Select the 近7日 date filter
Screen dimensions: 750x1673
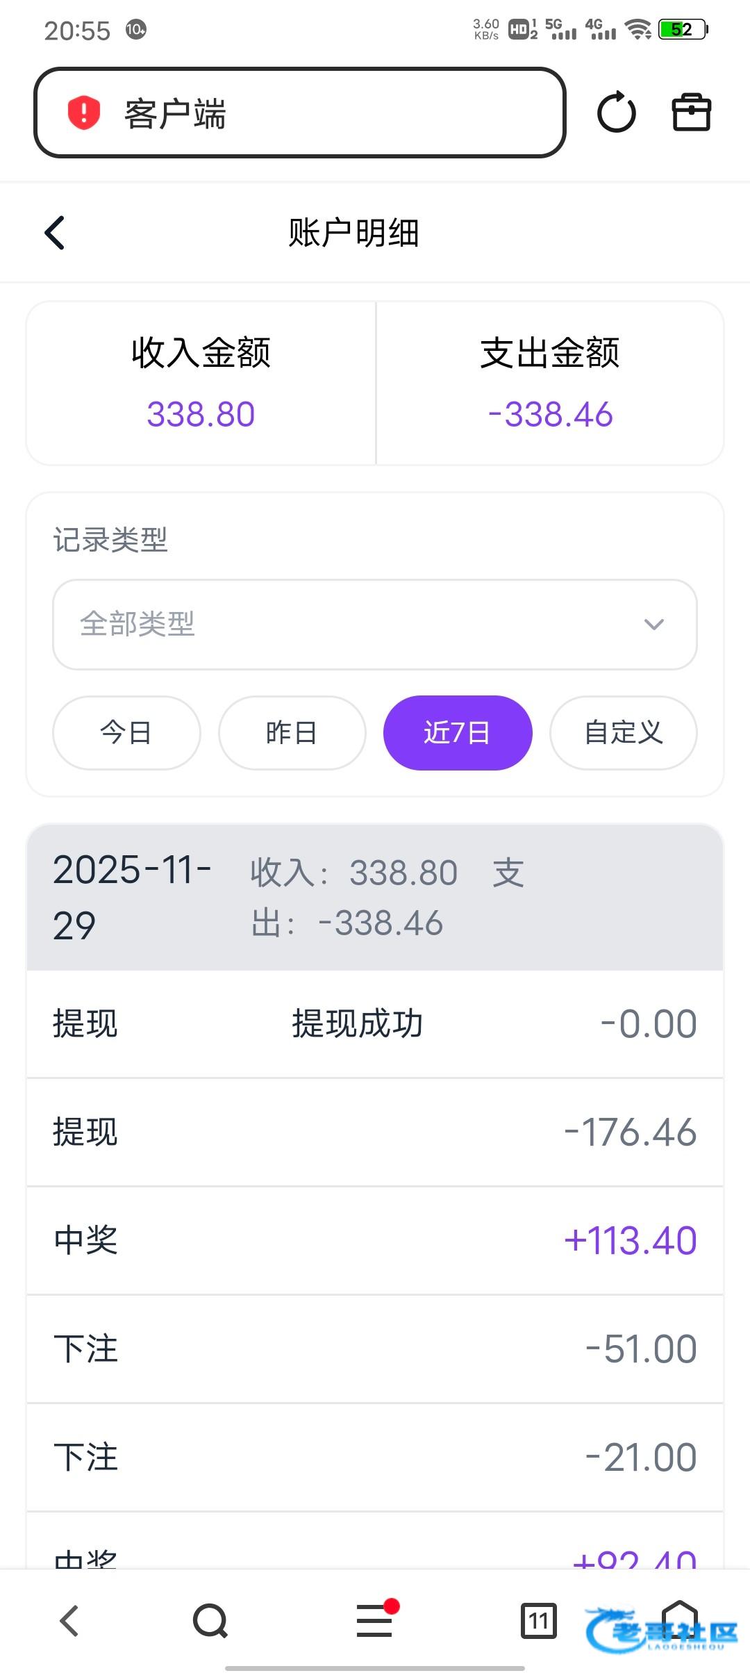pos(458,733)
